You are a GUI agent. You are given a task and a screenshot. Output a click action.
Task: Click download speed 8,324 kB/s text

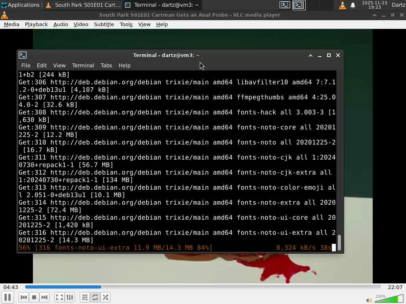pyautogui.click(x=296, y=248)
